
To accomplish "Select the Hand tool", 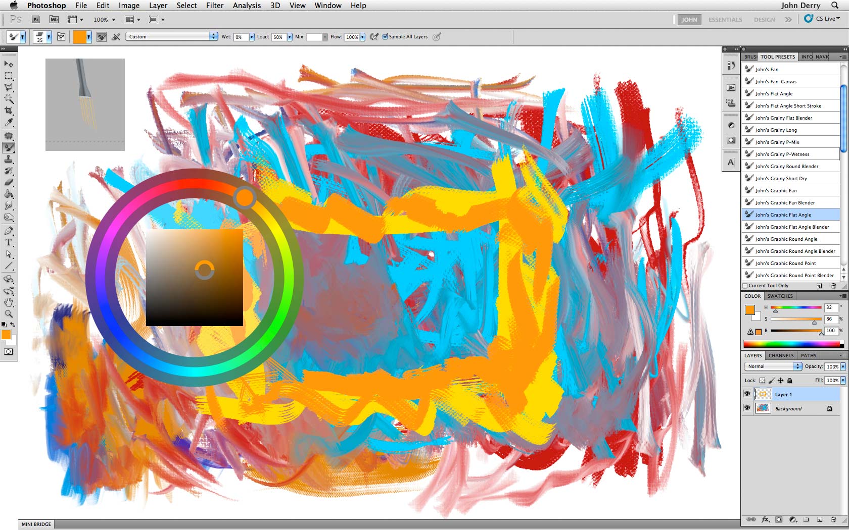I will coord(9,302).
